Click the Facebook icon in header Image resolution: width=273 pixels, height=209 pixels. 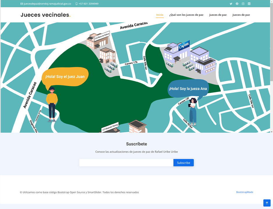(x=237, y=4)
